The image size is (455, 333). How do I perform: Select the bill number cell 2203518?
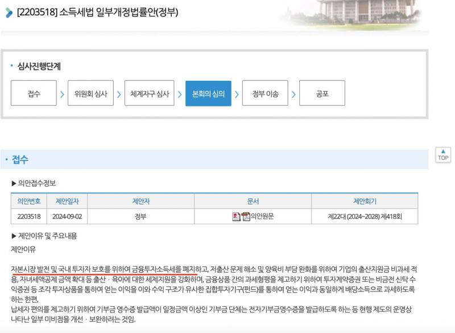pos(29,216)
